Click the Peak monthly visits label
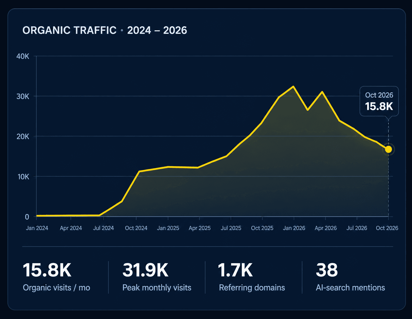412x319 pixels. [157, 288]
